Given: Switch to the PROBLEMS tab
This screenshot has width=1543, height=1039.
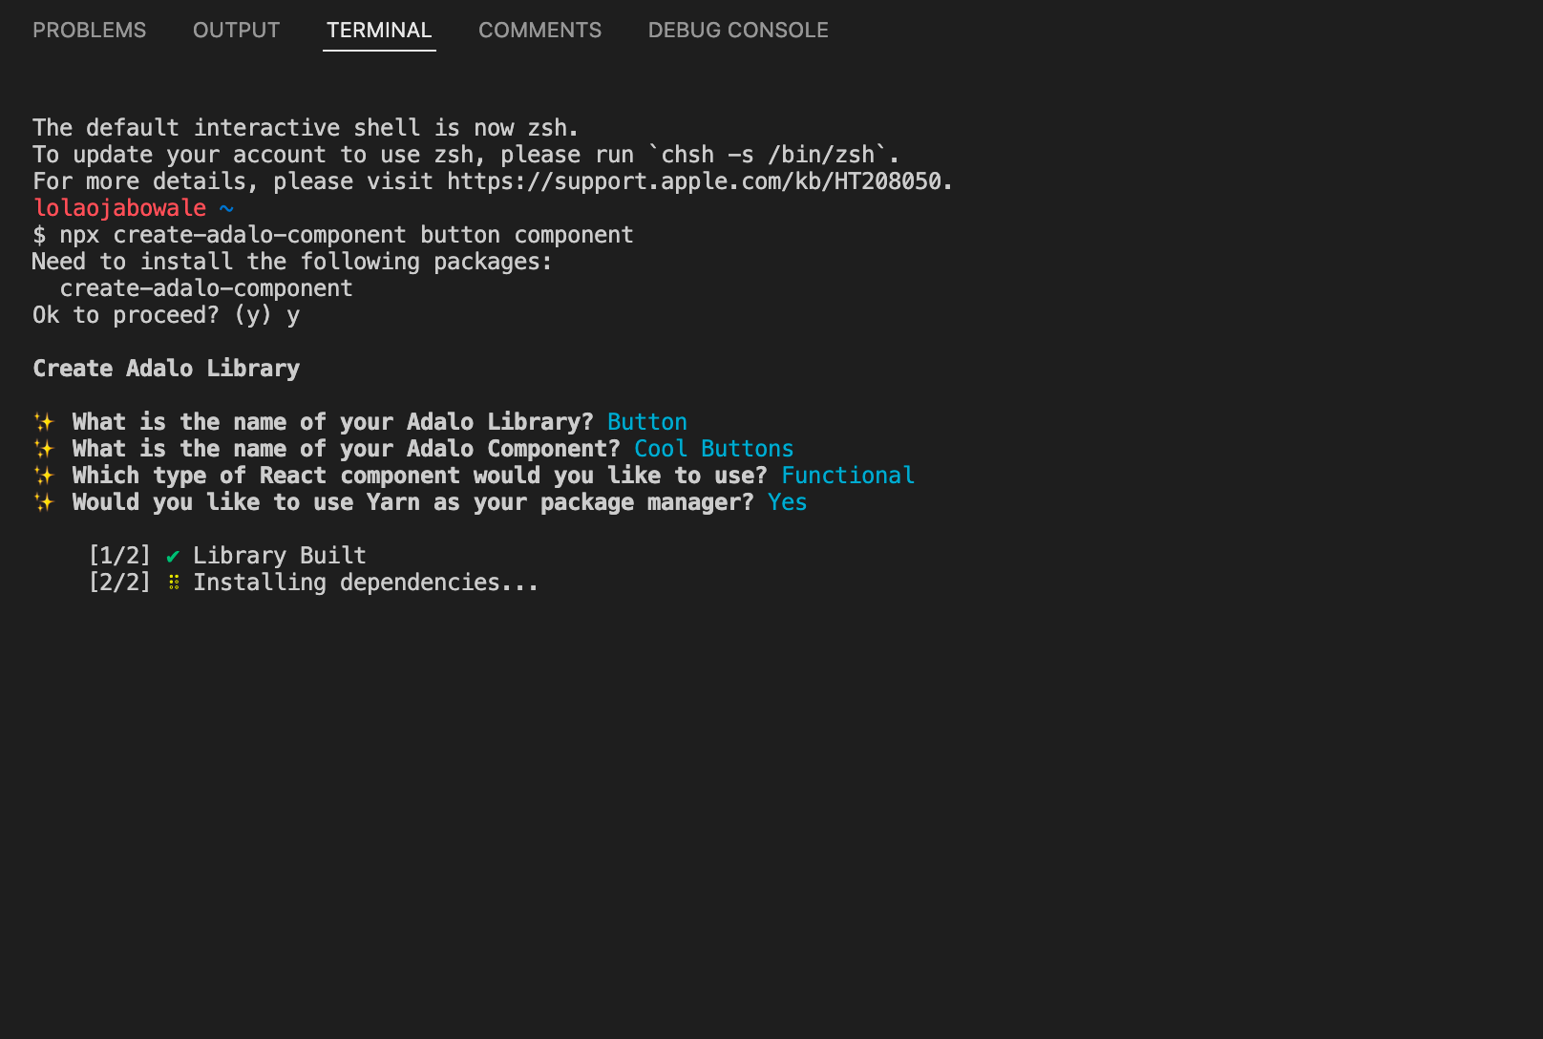Looking at the screenshot, I should (90, 31).
